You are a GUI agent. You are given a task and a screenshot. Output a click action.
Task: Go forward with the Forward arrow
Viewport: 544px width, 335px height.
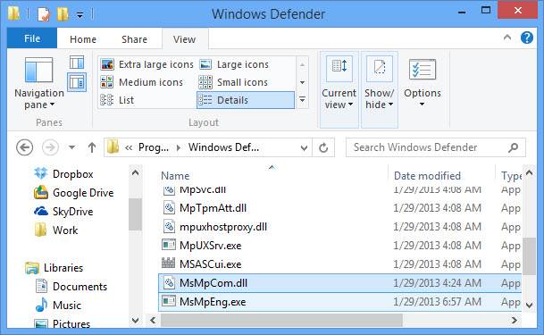coord(50,147)
